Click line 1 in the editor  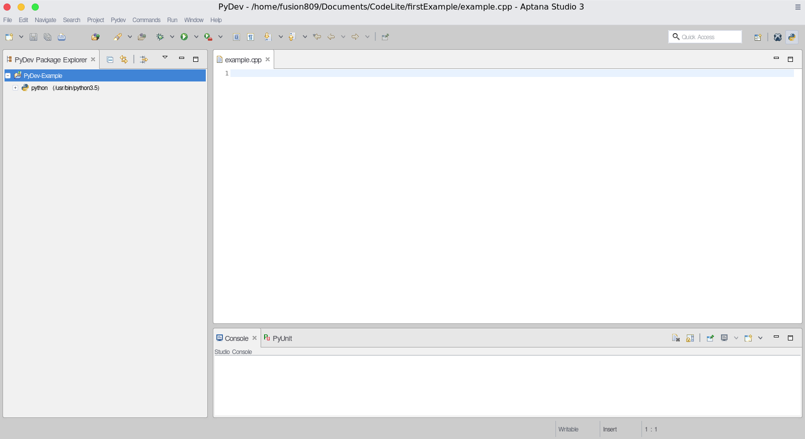(x=512, y=73)
